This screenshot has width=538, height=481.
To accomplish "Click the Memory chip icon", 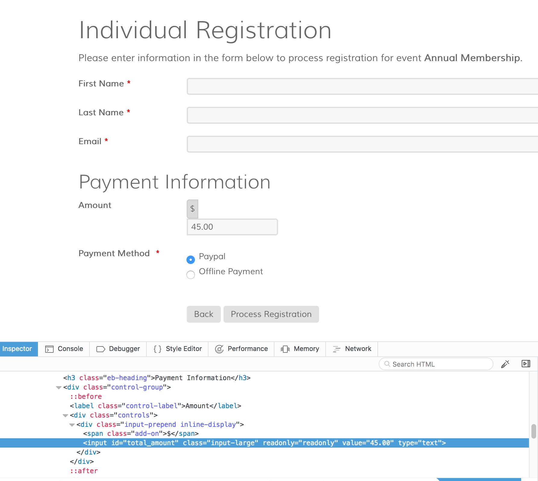I will tap(285, 349).
